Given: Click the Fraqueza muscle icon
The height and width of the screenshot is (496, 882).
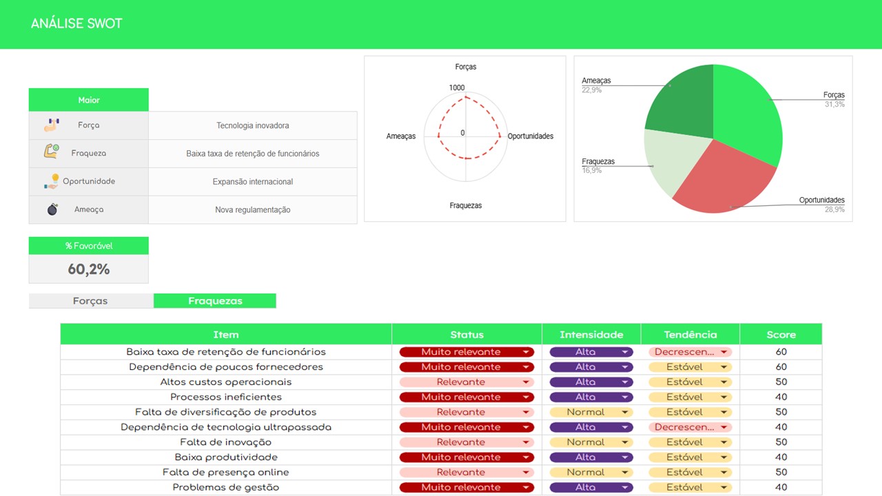Looking at the screenshot, I should (x=52, y=153).
